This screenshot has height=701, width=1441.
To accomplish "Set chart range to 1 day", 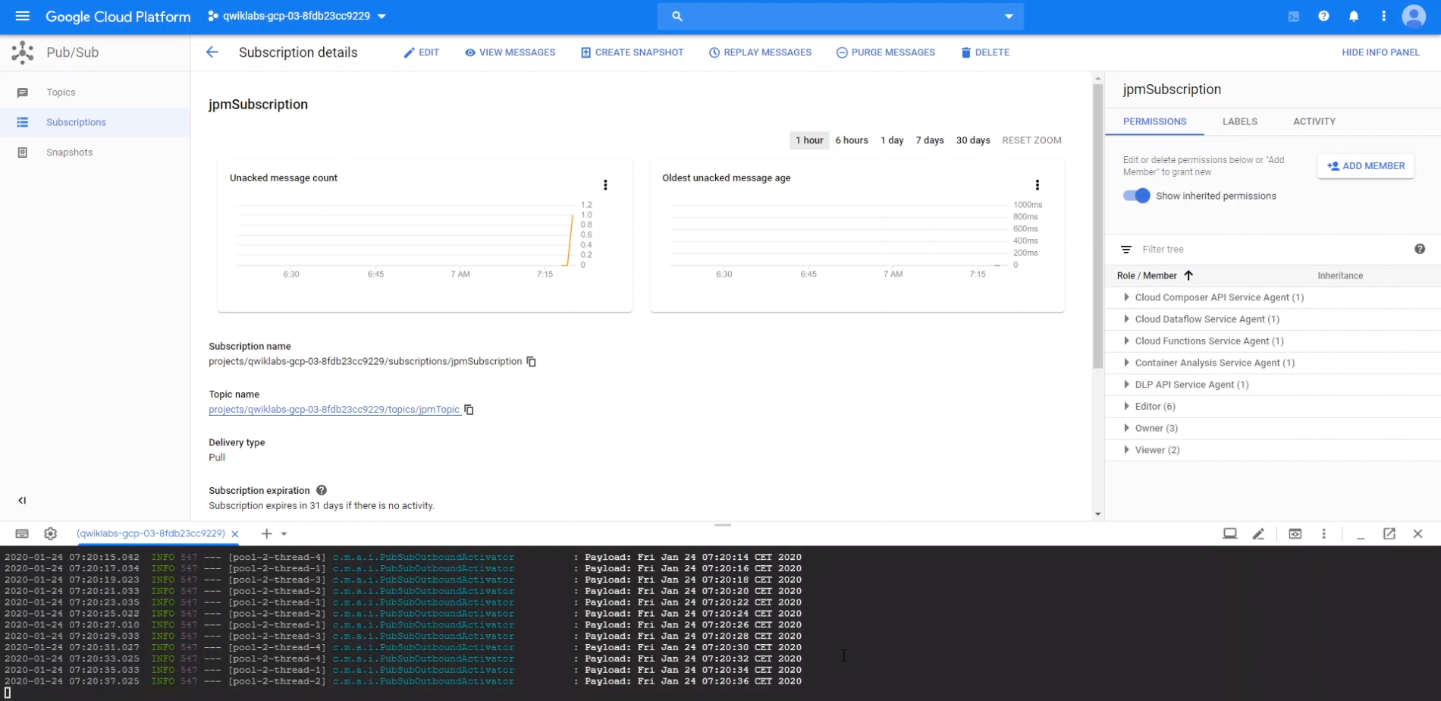I will (x=892, y=140).
